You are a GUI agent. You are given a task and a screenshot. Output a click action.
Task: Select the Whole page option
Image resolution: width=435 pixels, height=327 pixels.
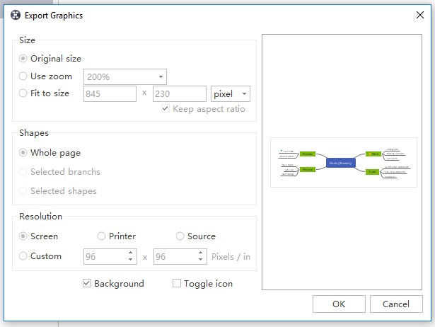point(24,153)
